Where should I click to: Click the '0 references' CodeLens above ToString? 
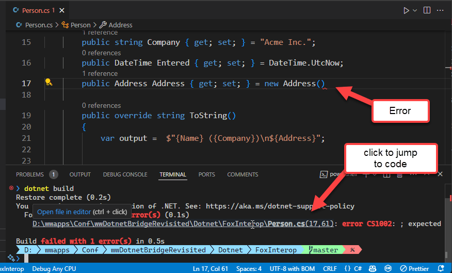101,105
